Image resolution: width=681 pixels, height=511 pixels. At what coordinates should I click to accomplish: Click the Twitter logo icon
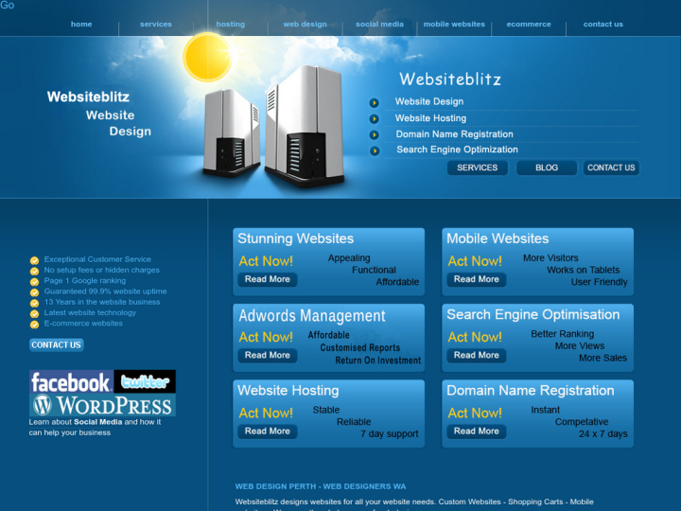tap(145, 381)
